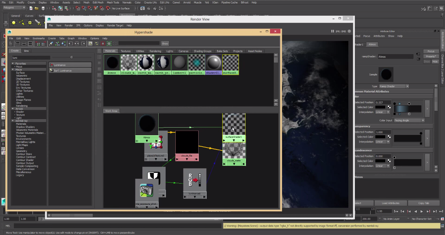Open the Hypershade Graph menu
The image size is (445, 235).
[71, 38]
